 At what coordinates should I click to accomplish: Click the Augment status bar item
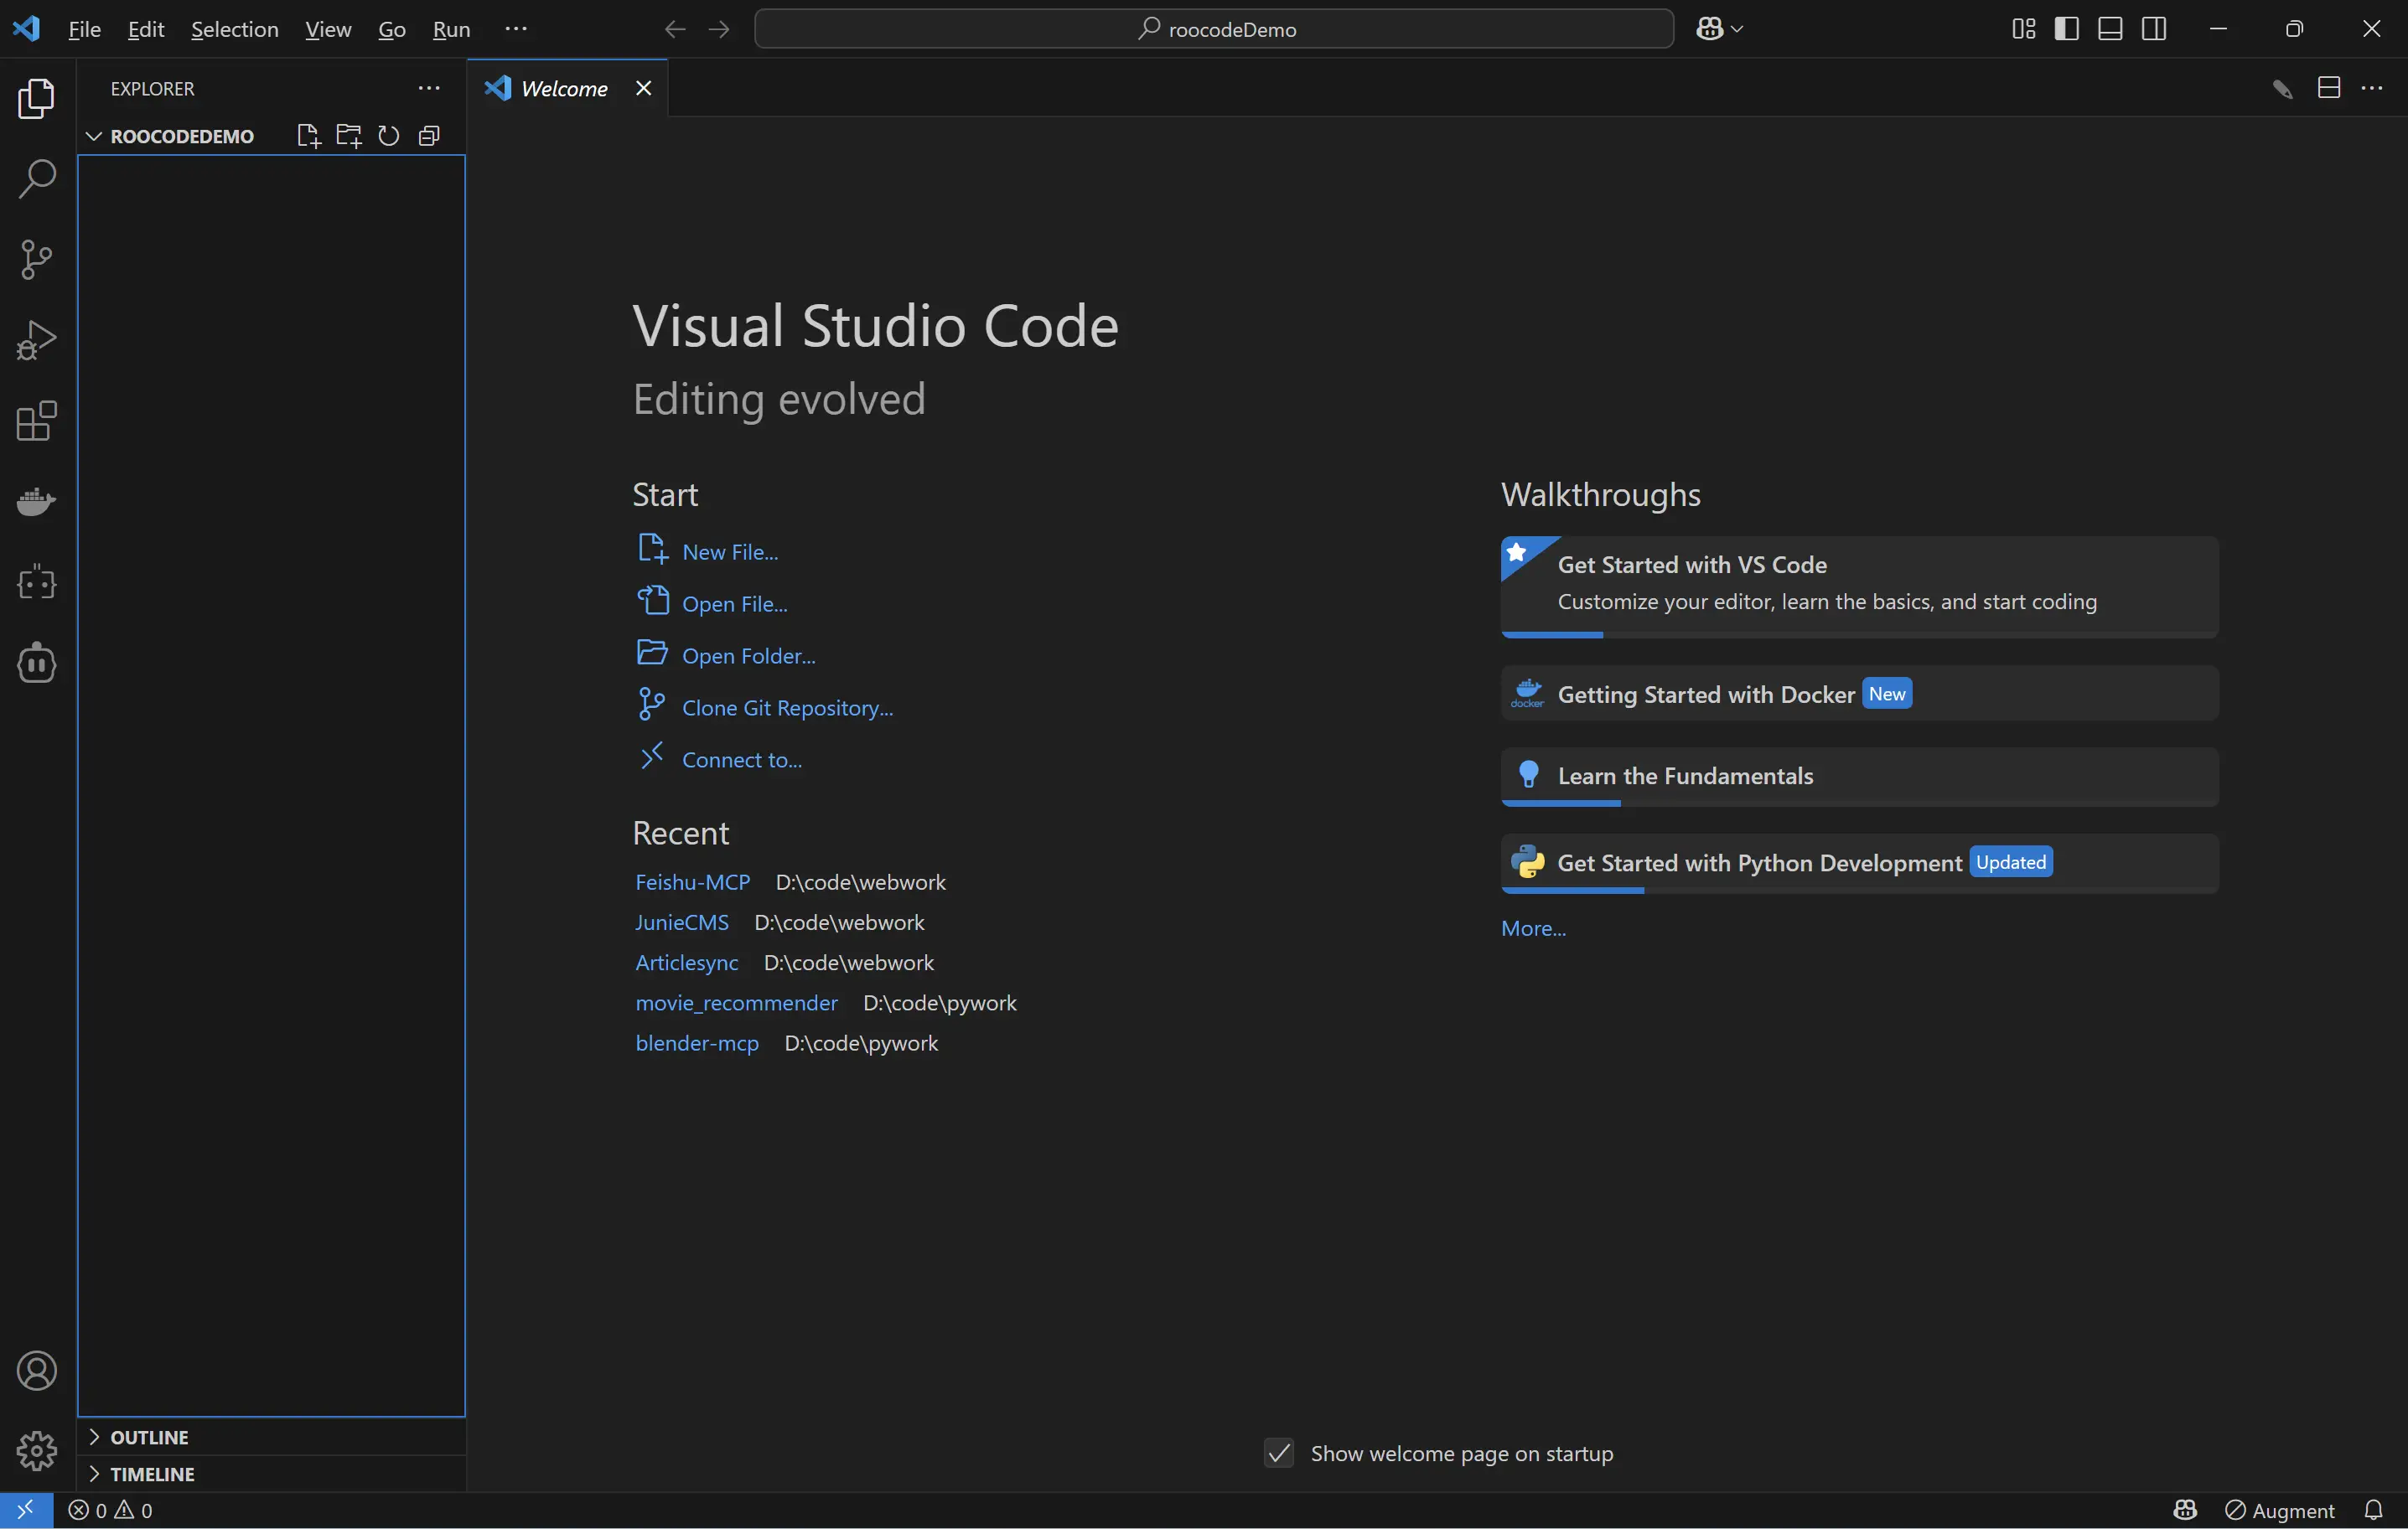tap(2280, 1510)
